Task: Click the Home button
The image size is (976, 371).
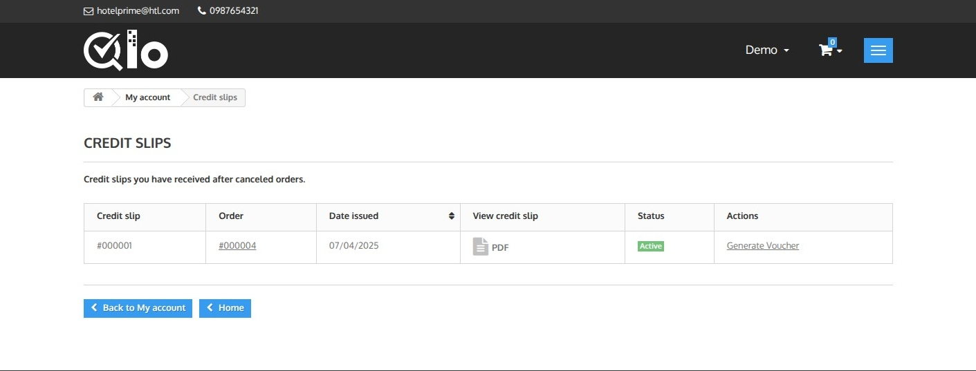Action: 225,308
